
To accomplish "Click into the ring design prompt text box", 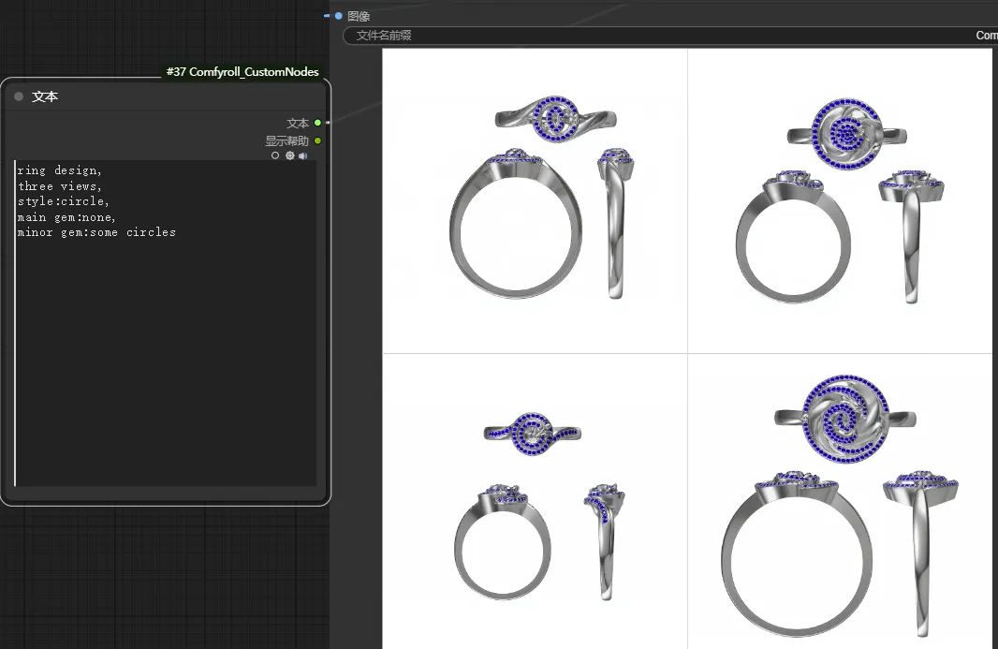I will [166, 323].
